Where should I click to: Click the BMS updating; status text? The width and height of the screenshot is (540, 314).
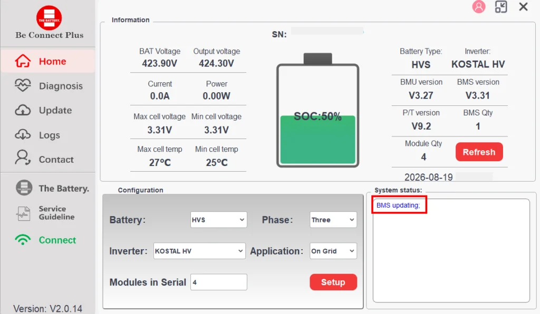pos(398,205)
